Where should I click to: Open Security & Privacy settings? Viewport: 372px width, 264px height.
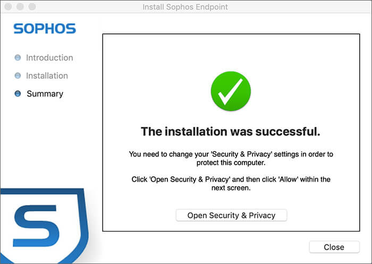coord(231,215)
